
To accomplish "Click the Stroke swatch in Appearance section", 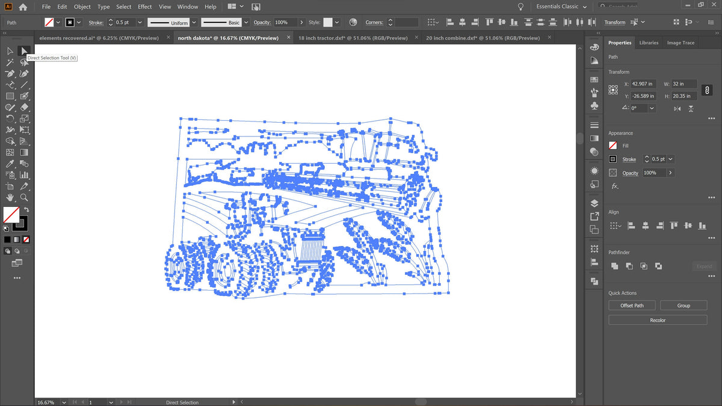I will pyautogui.click(x=612, y=159).
